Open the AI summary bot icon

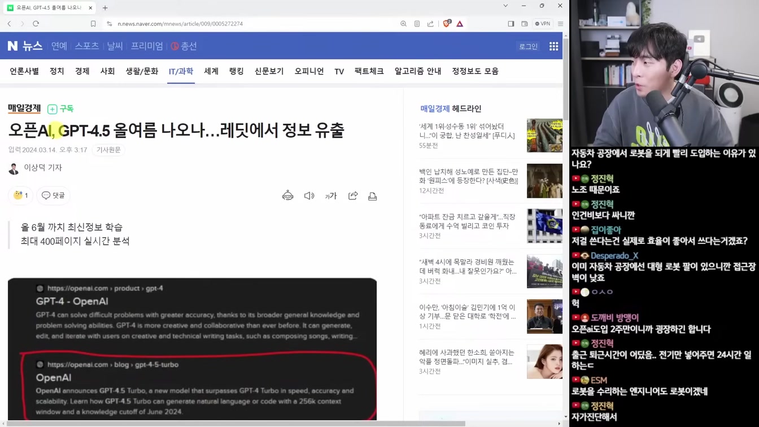tap(288, 196)
